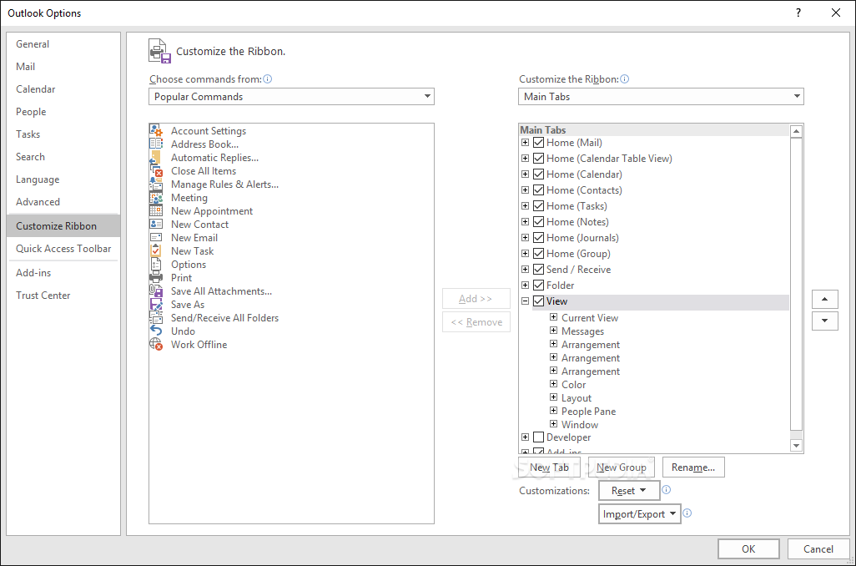Viewport: 856px width, 566px height.
Task: Click the info icon next to Import/Export
Action: click(x=687, y=513)
